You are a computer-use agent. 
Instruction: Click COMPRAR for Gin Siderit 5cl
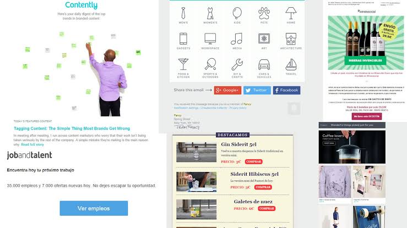click(x=253, y=162)
